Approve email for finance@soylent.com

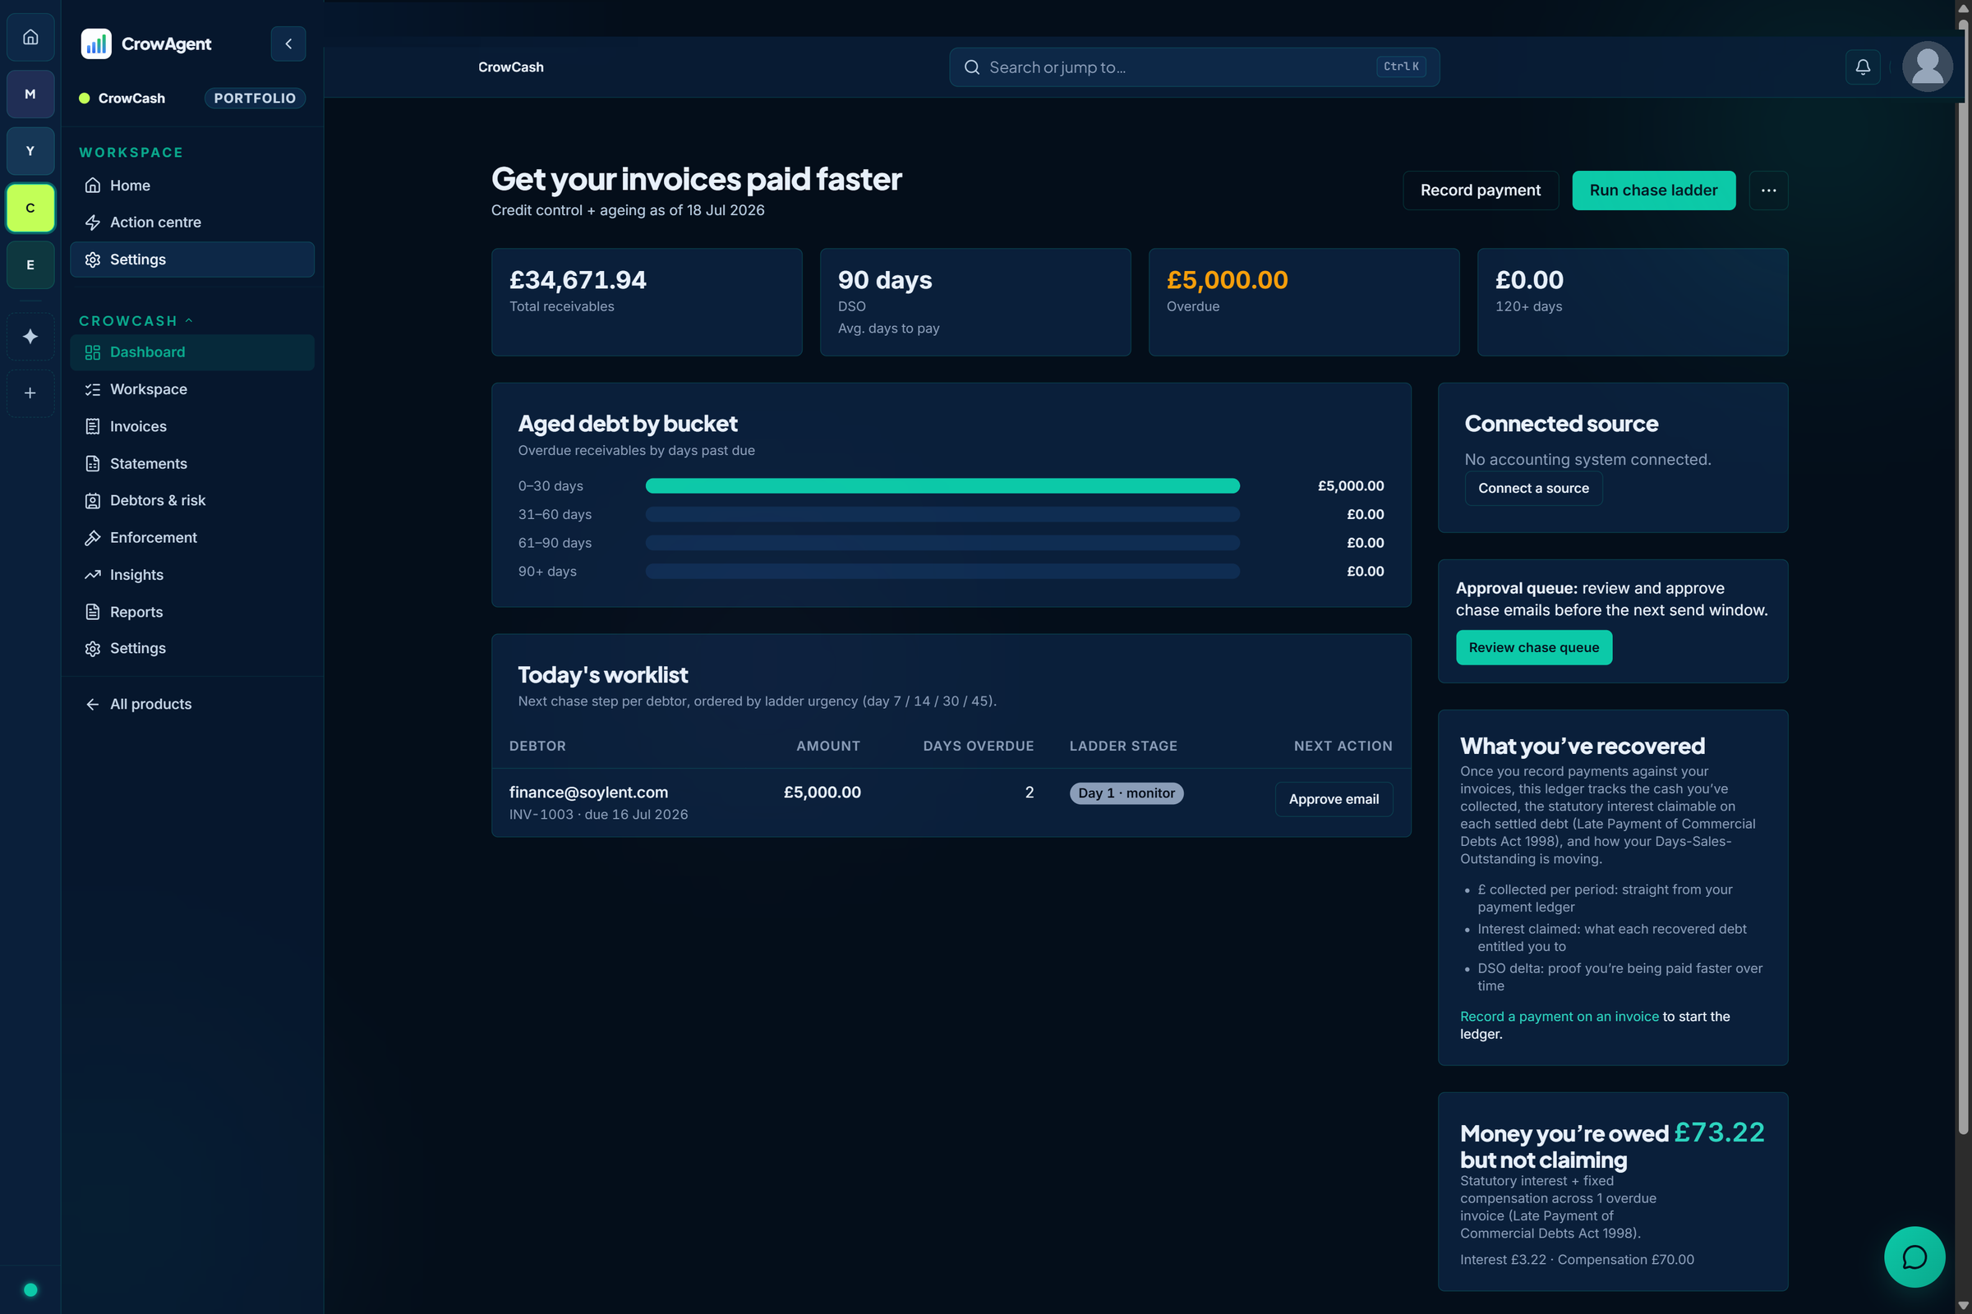(1333, 799)
